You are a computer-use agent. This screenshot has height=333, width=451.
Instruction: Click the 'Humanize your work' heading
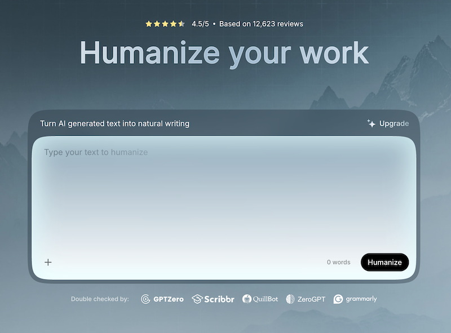pyautogui.click(x=224, y=52)
